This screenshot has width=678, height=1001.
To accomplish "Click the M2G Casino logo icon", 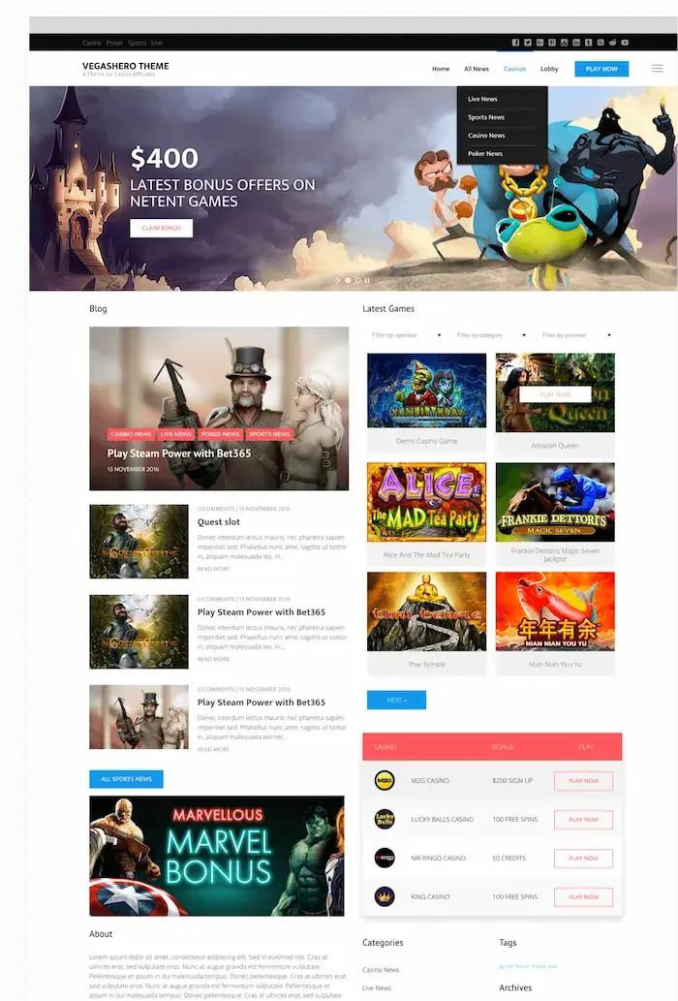I will point(385,780).
